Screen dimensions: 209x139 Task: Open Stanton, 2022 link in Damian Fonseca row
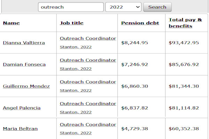click(76, 68)
